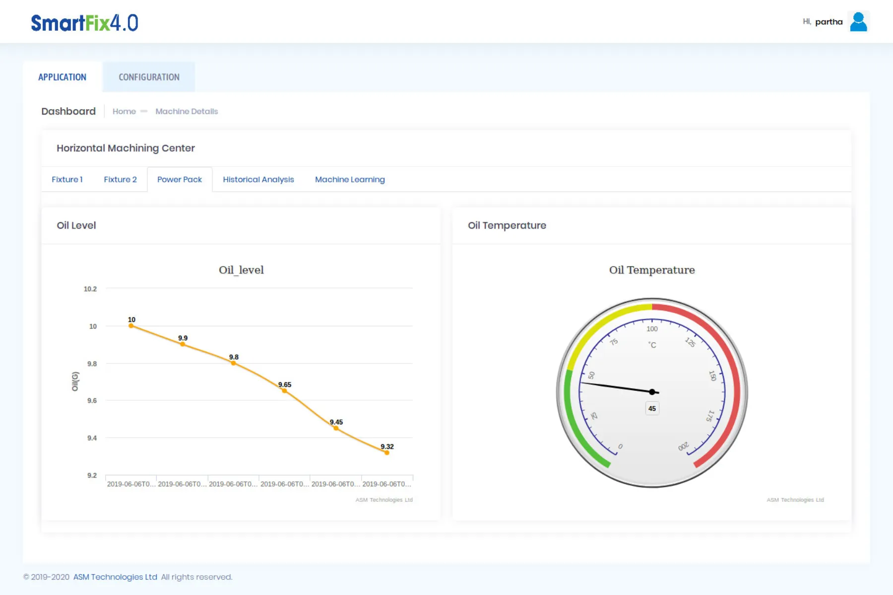Click the oil temperature gauge needle hub
The image size is (893, 595).
(x=652, y=392)
